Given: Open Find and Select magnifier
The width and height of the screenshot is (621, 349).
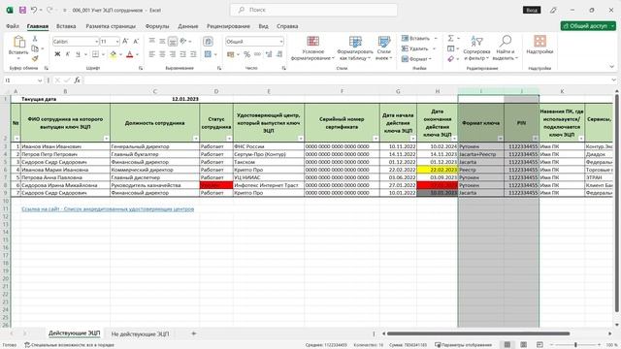Looking at the screenshot, I should pyautogui.click(x=505, y=48).
